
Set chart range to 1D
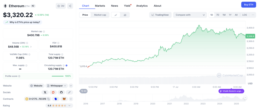pyautogui.click(x=212, y=15)
